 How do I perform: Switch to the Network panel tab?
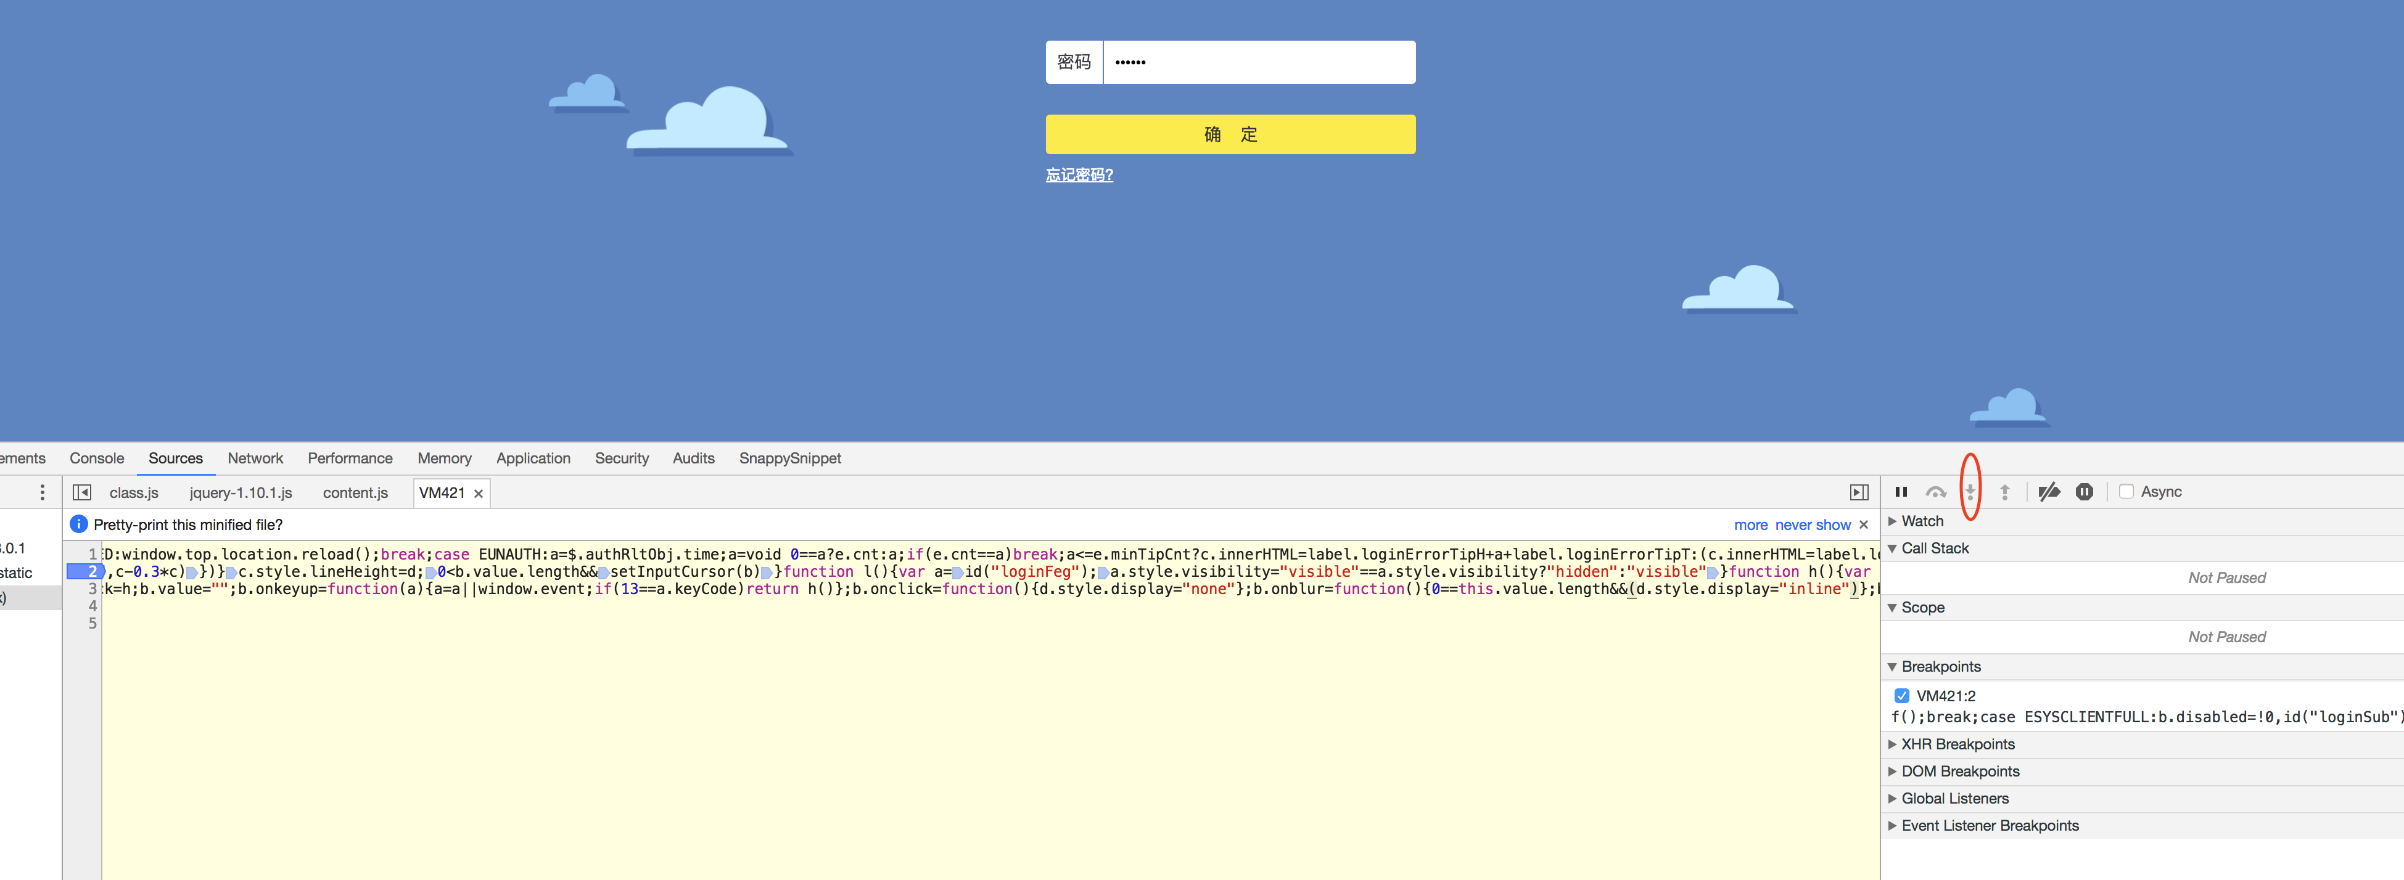click(255, 458)
